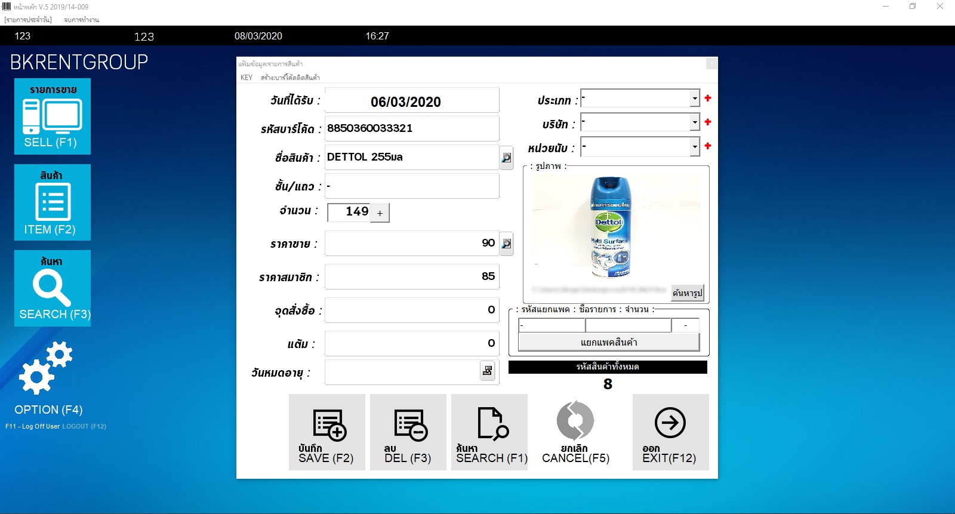This screenshot has height=514, width=955.
Task: Click lookup icon next to sale price
Action: pos(506,244)
